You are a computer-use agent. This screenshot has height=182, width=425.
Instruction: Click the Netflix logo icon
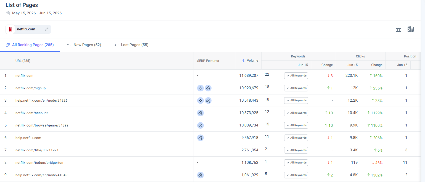10,29
